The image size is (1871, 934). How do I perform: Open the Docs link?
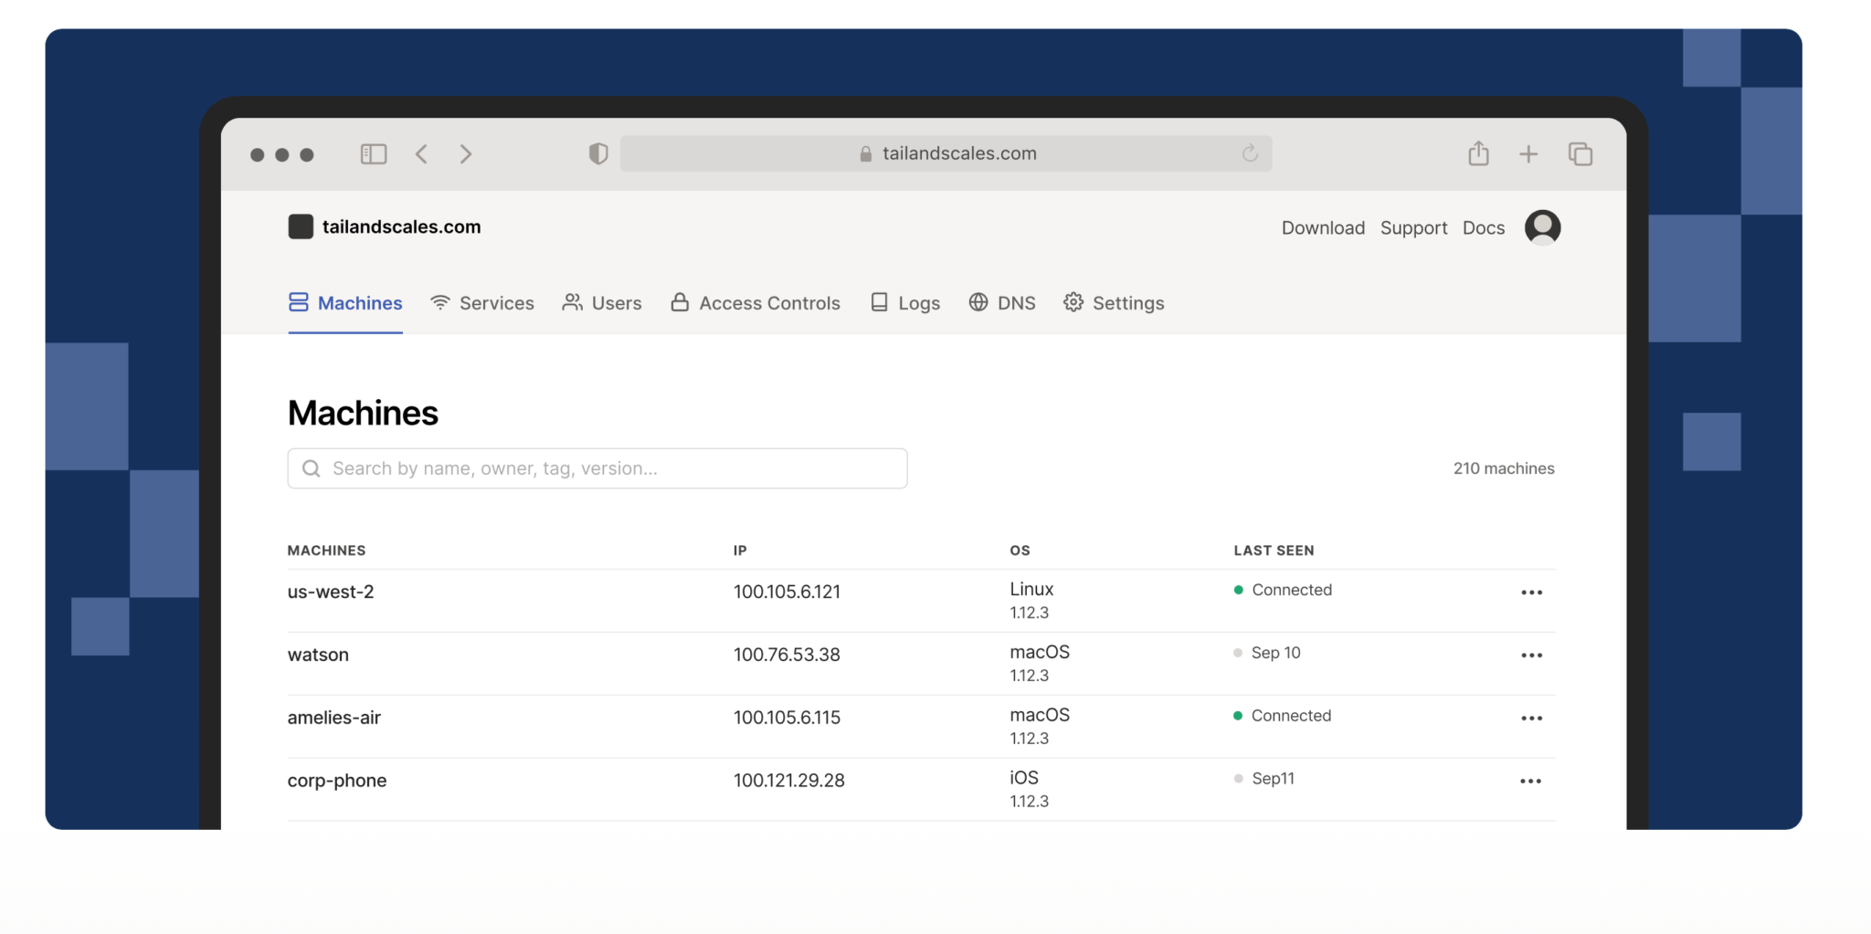(1483, 228)
